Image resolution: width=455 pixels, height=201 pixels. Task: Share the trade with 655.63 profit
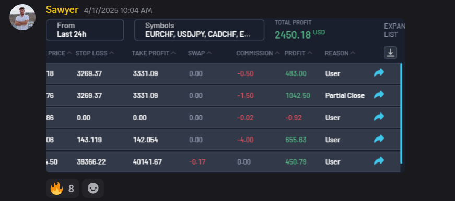point(379,140)
